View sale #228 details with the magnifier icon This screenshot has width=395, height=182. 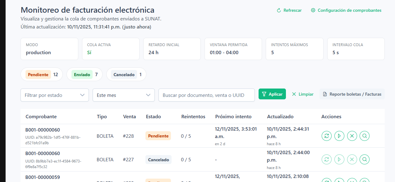(365, 136)
